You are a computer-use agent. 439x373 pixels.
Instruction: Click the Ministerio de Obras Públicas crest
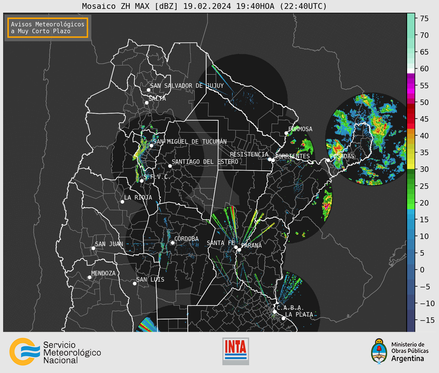(x=379, y=351)
